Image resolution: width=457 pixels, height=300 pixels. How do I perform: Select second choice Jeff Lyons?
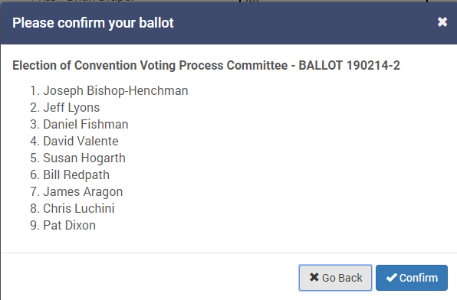(71, 108)
